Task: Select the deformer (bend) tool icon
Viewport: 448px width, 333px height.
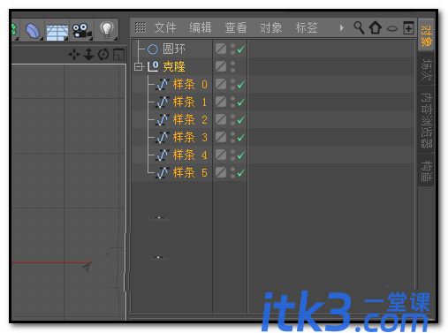Action: [33, 30]
